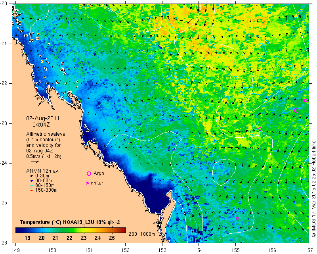
Task: Click the '0-30m' depth label
Action: 42,176
